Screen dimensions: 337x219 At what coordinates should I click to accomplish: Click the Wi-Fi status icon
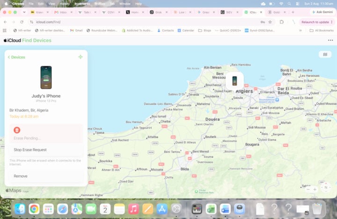point(281,4)
